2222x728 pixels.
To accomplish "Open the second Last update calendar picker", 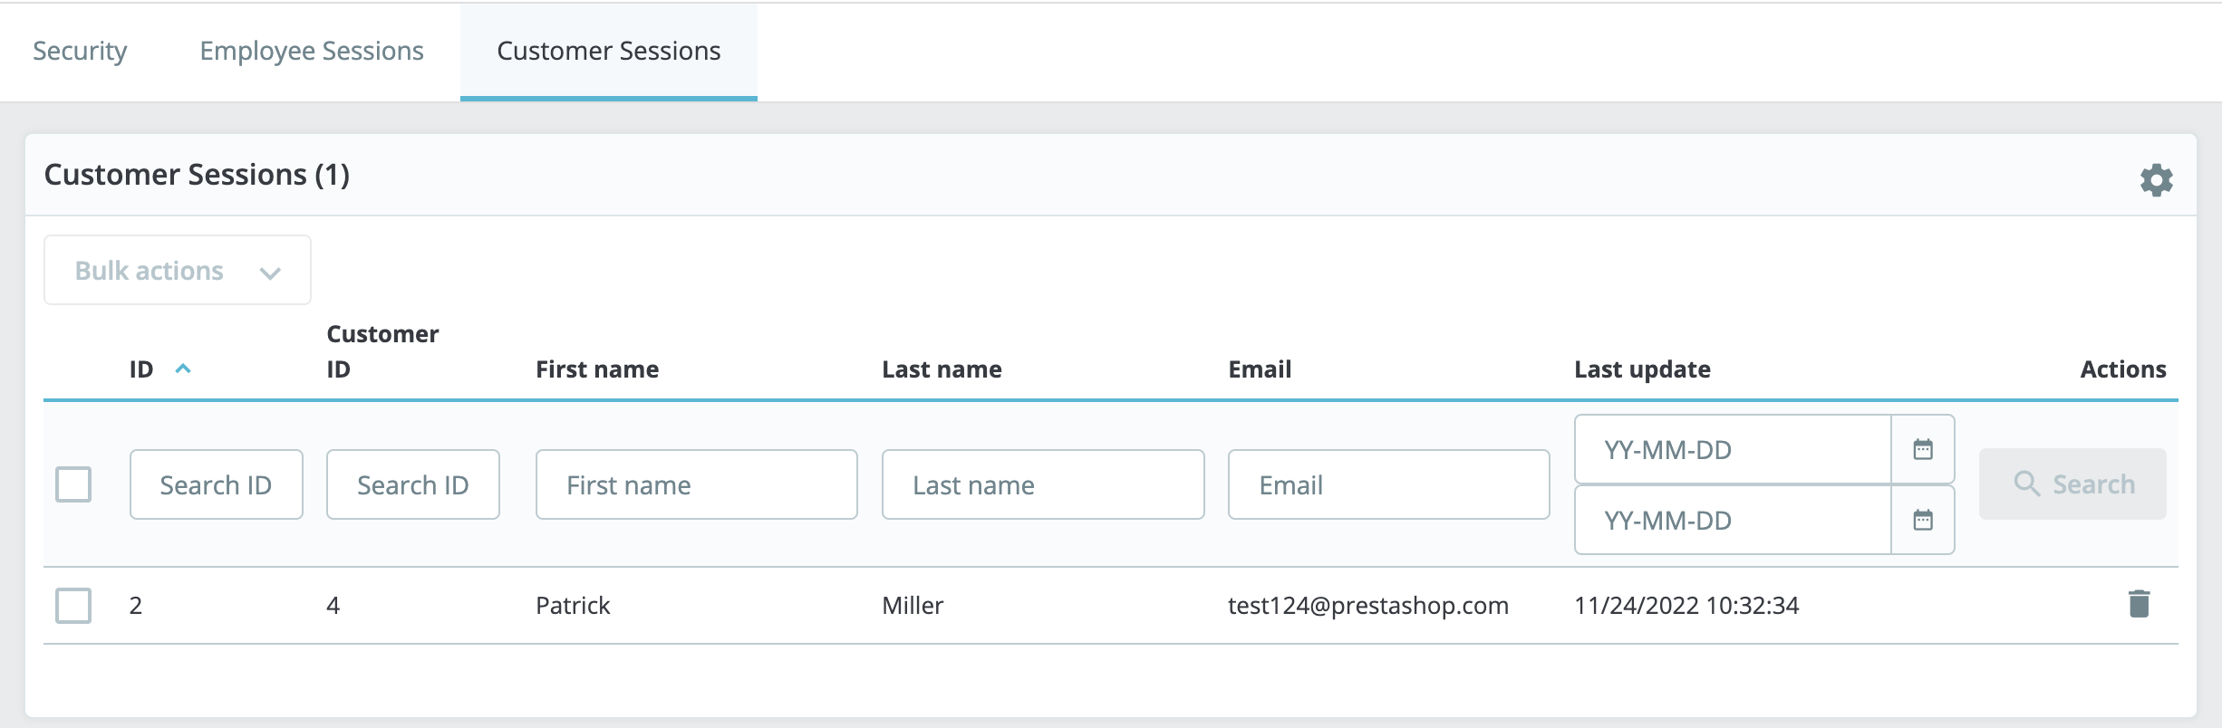I will (x=1922, y=520).
